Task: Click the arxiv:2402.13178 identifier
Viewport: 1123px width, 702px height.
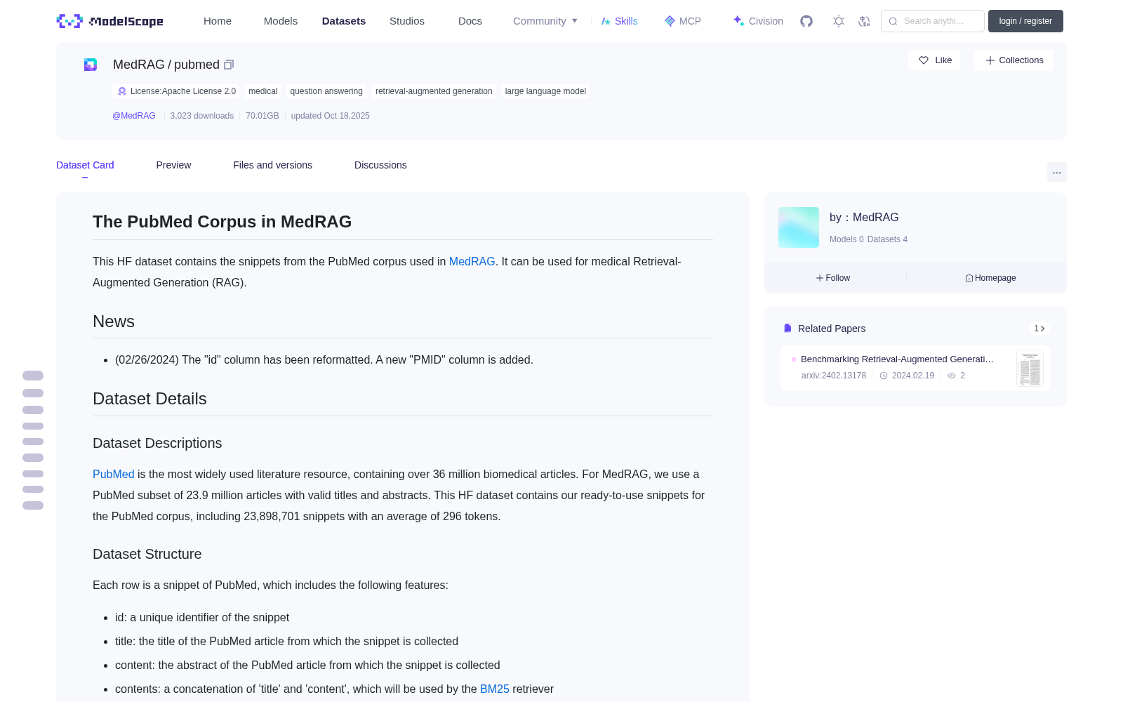Action: [834, 376]
